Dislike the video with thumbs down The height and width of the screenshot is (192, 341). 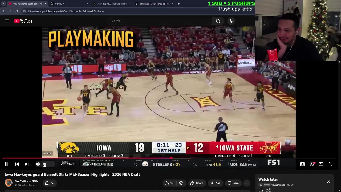point(181,183)
